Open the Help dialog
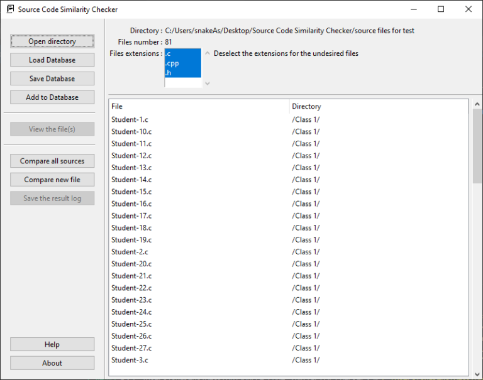The image size is (483, 380). pos(52,344)
